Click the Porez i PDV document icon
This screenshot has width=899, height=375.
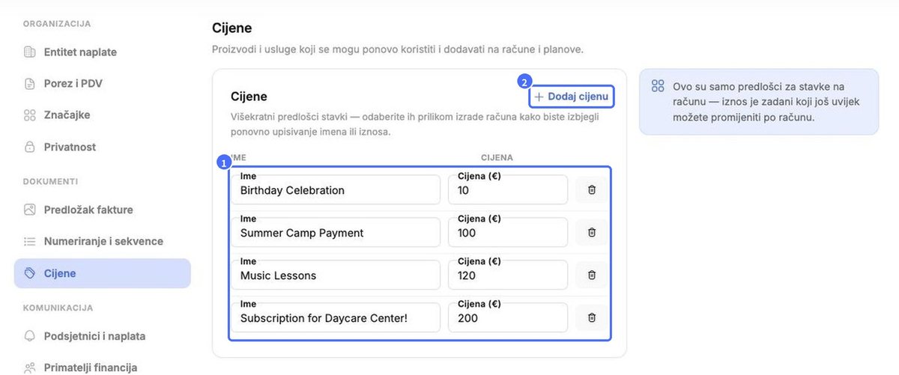pos(30,84)
